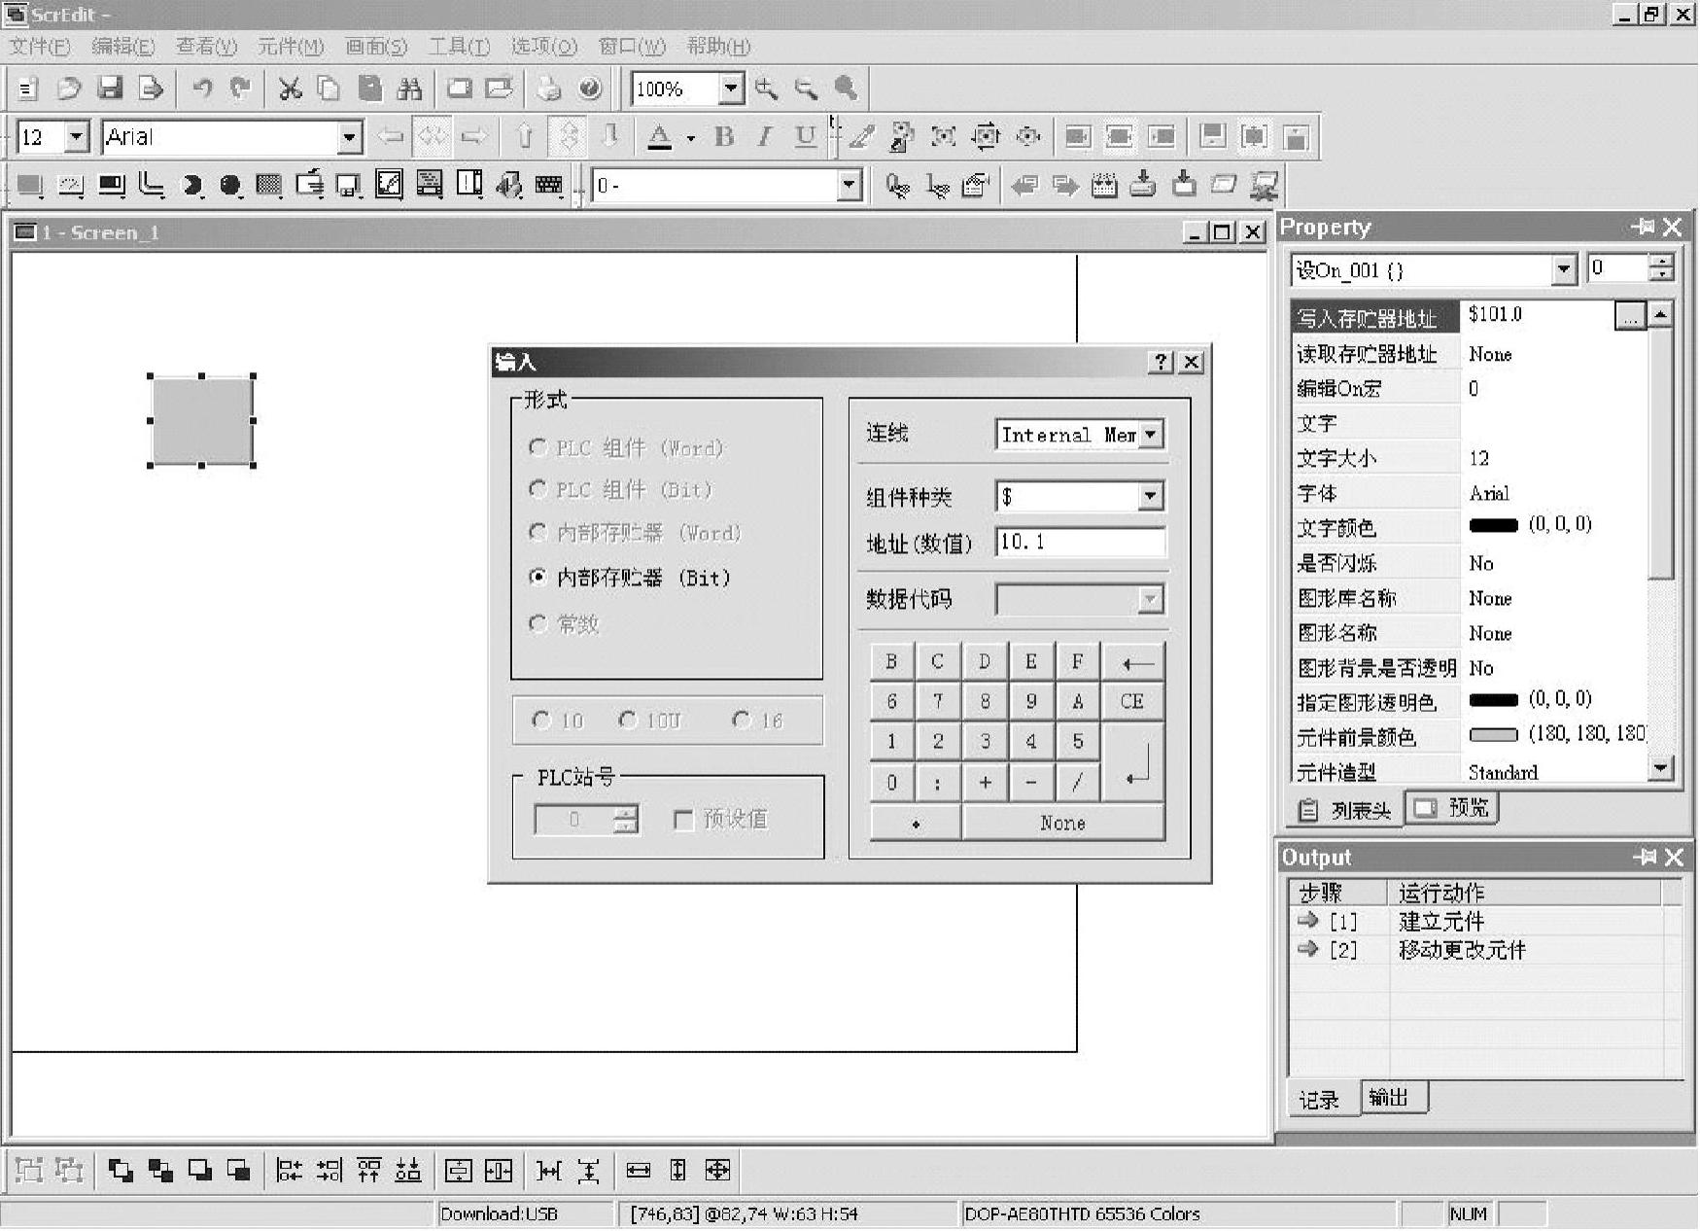Toggle Italic text formatting
Image resolution: width=1700 pixels, height=1231 pixels.
coord(764,137)
